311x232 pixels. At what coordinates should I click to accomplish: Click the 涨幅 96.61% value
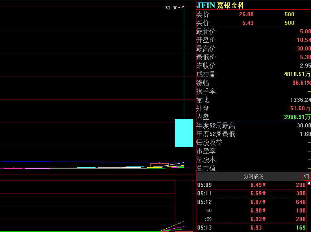click(x=302, y=83)
